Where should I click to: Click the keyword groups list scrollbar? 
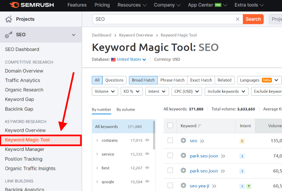click(x=154, y=135)
